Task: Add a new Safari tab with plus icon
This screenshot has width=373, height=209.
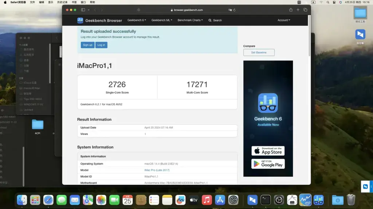Action: point(298,10)
